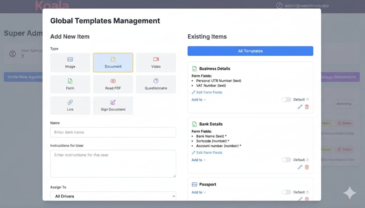Select the Questionnaire type tile
Image resolution: width=365 pixels, height=208 pixels.
[x=156, y=84]
